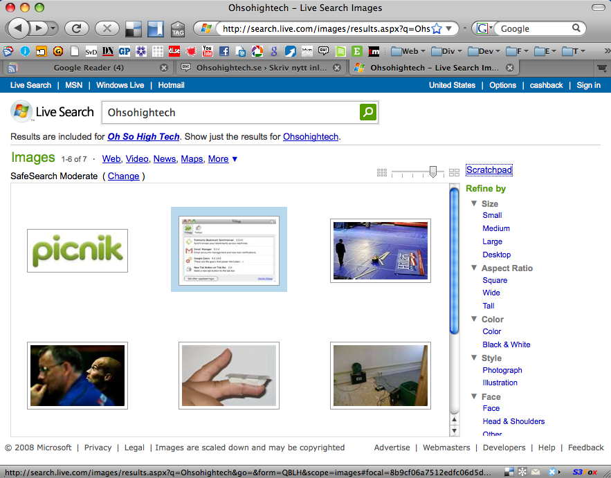The height and width of the screenshot is (478, 611).
Task: Open the green Evernote 'E' bookmark icon
Action: (357, 51)
